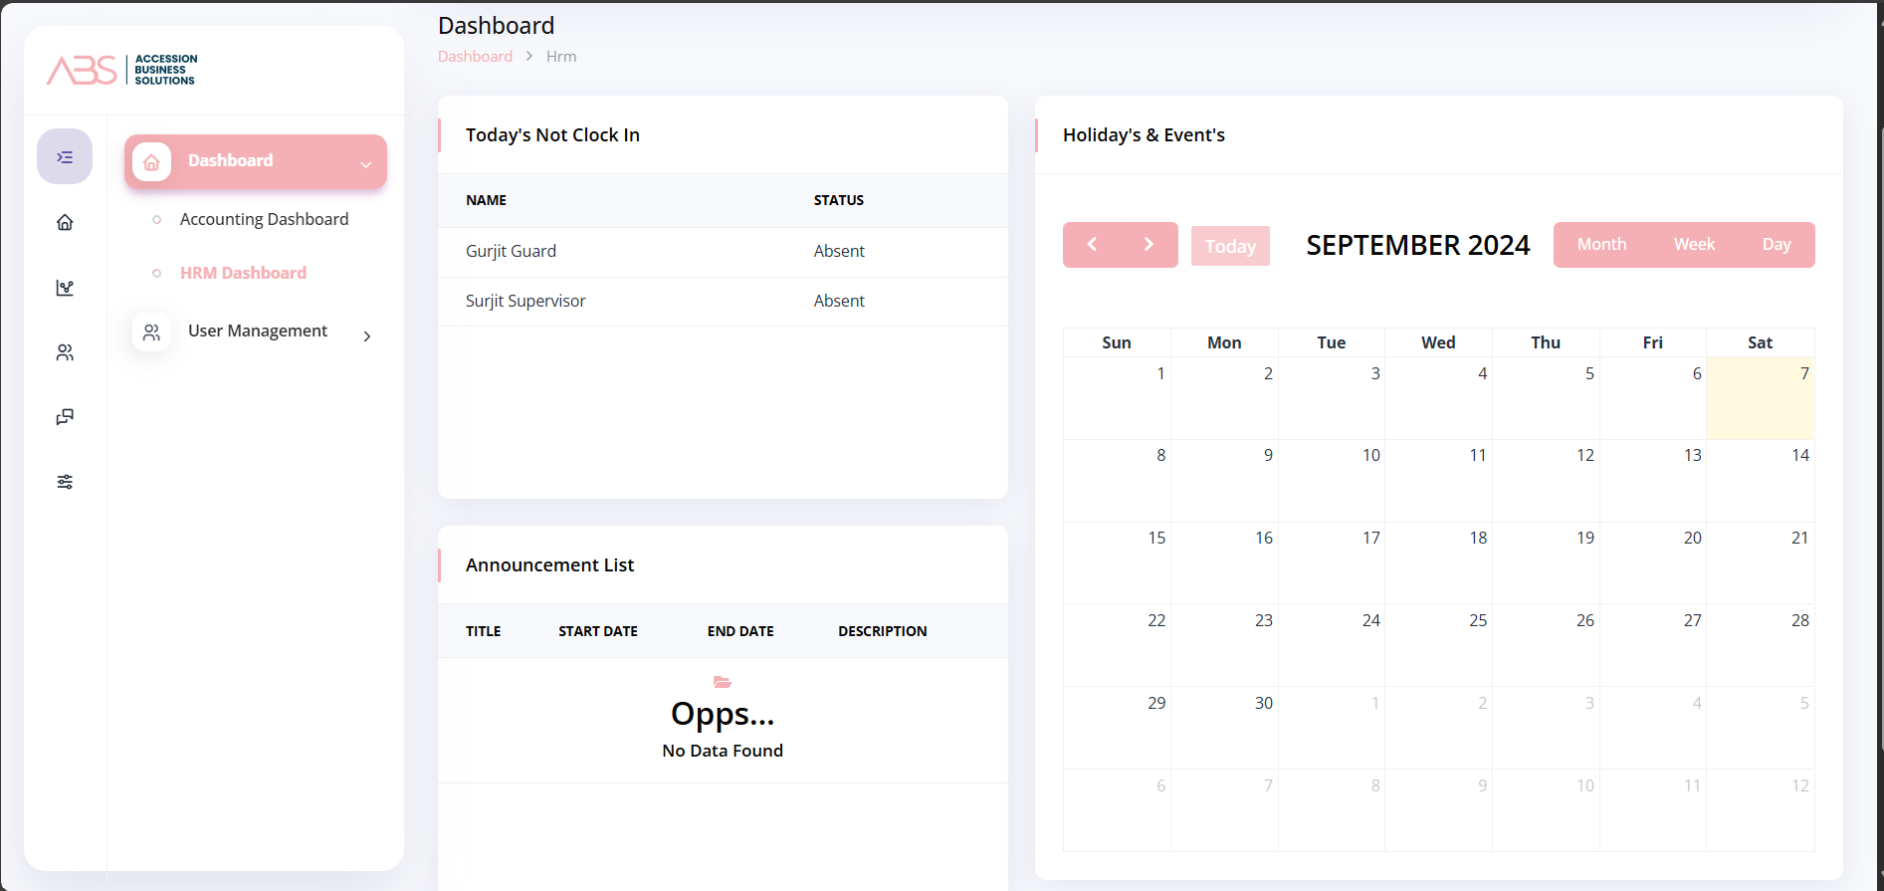Select HRM Dashboard menu item

coord(243,273)
